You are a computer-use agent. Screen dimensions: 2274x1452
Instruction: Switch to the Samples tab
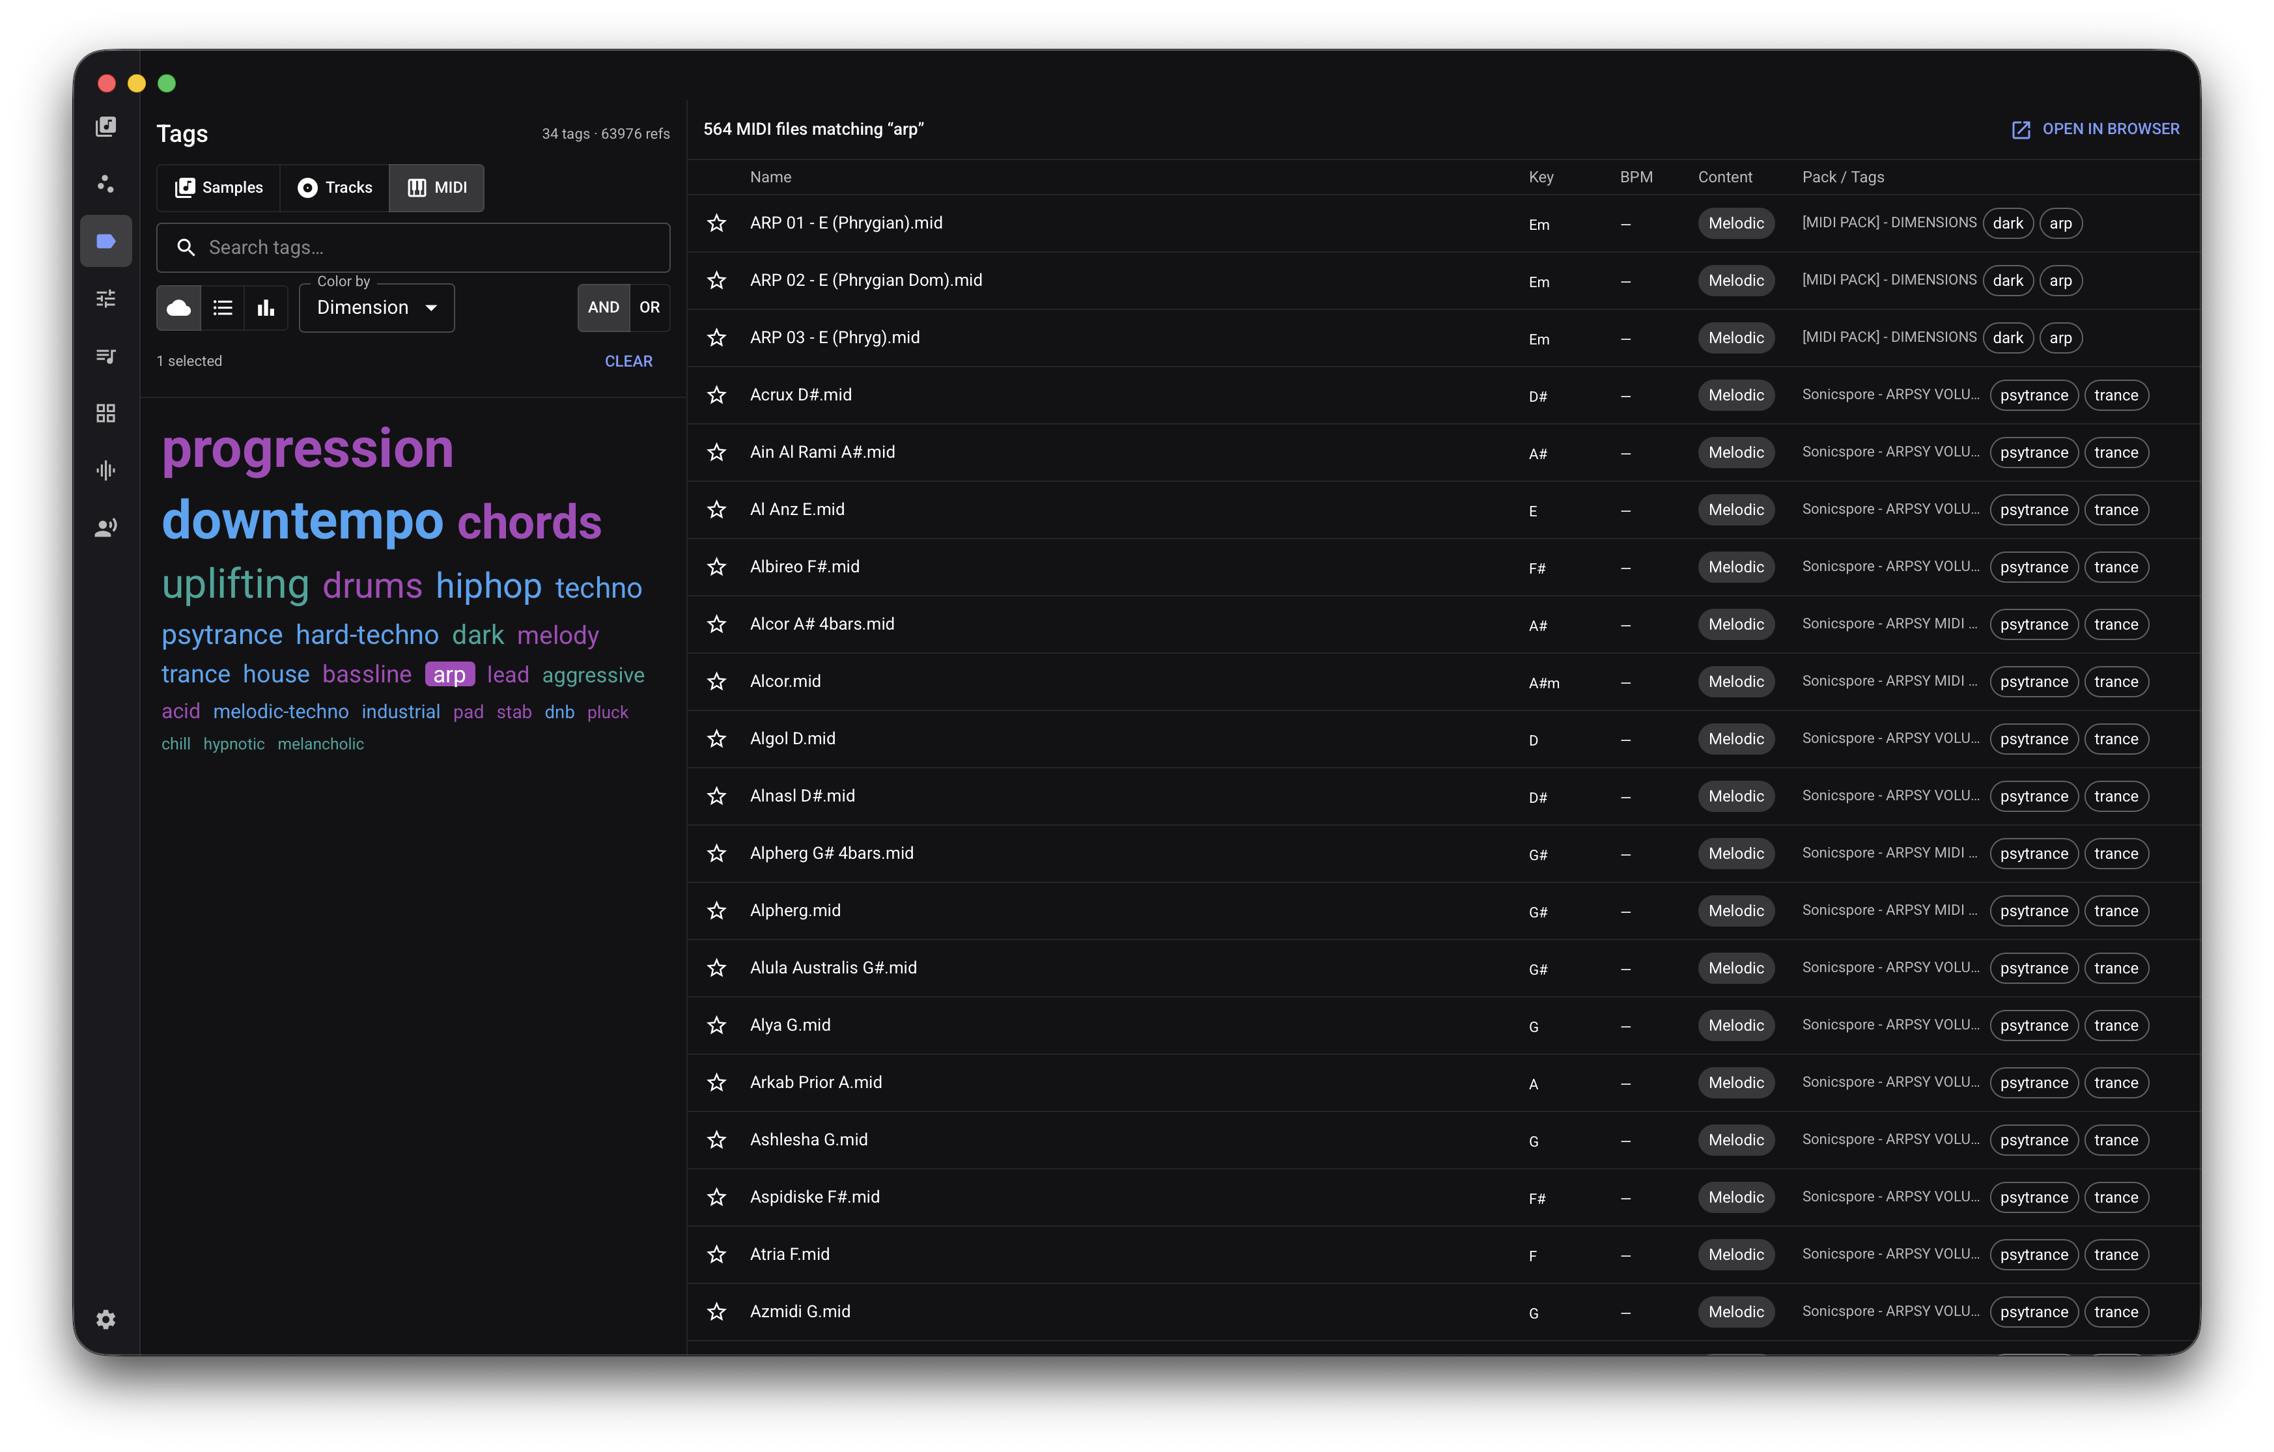(x=219, y=187)
